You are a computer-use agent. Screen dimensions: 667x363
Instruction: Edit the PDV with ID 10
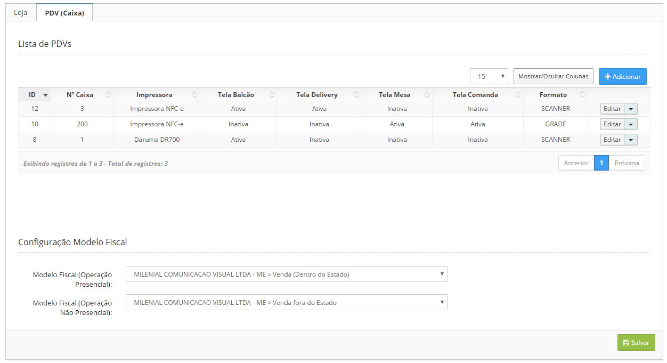pyautogui.click(x=612, y=124)
